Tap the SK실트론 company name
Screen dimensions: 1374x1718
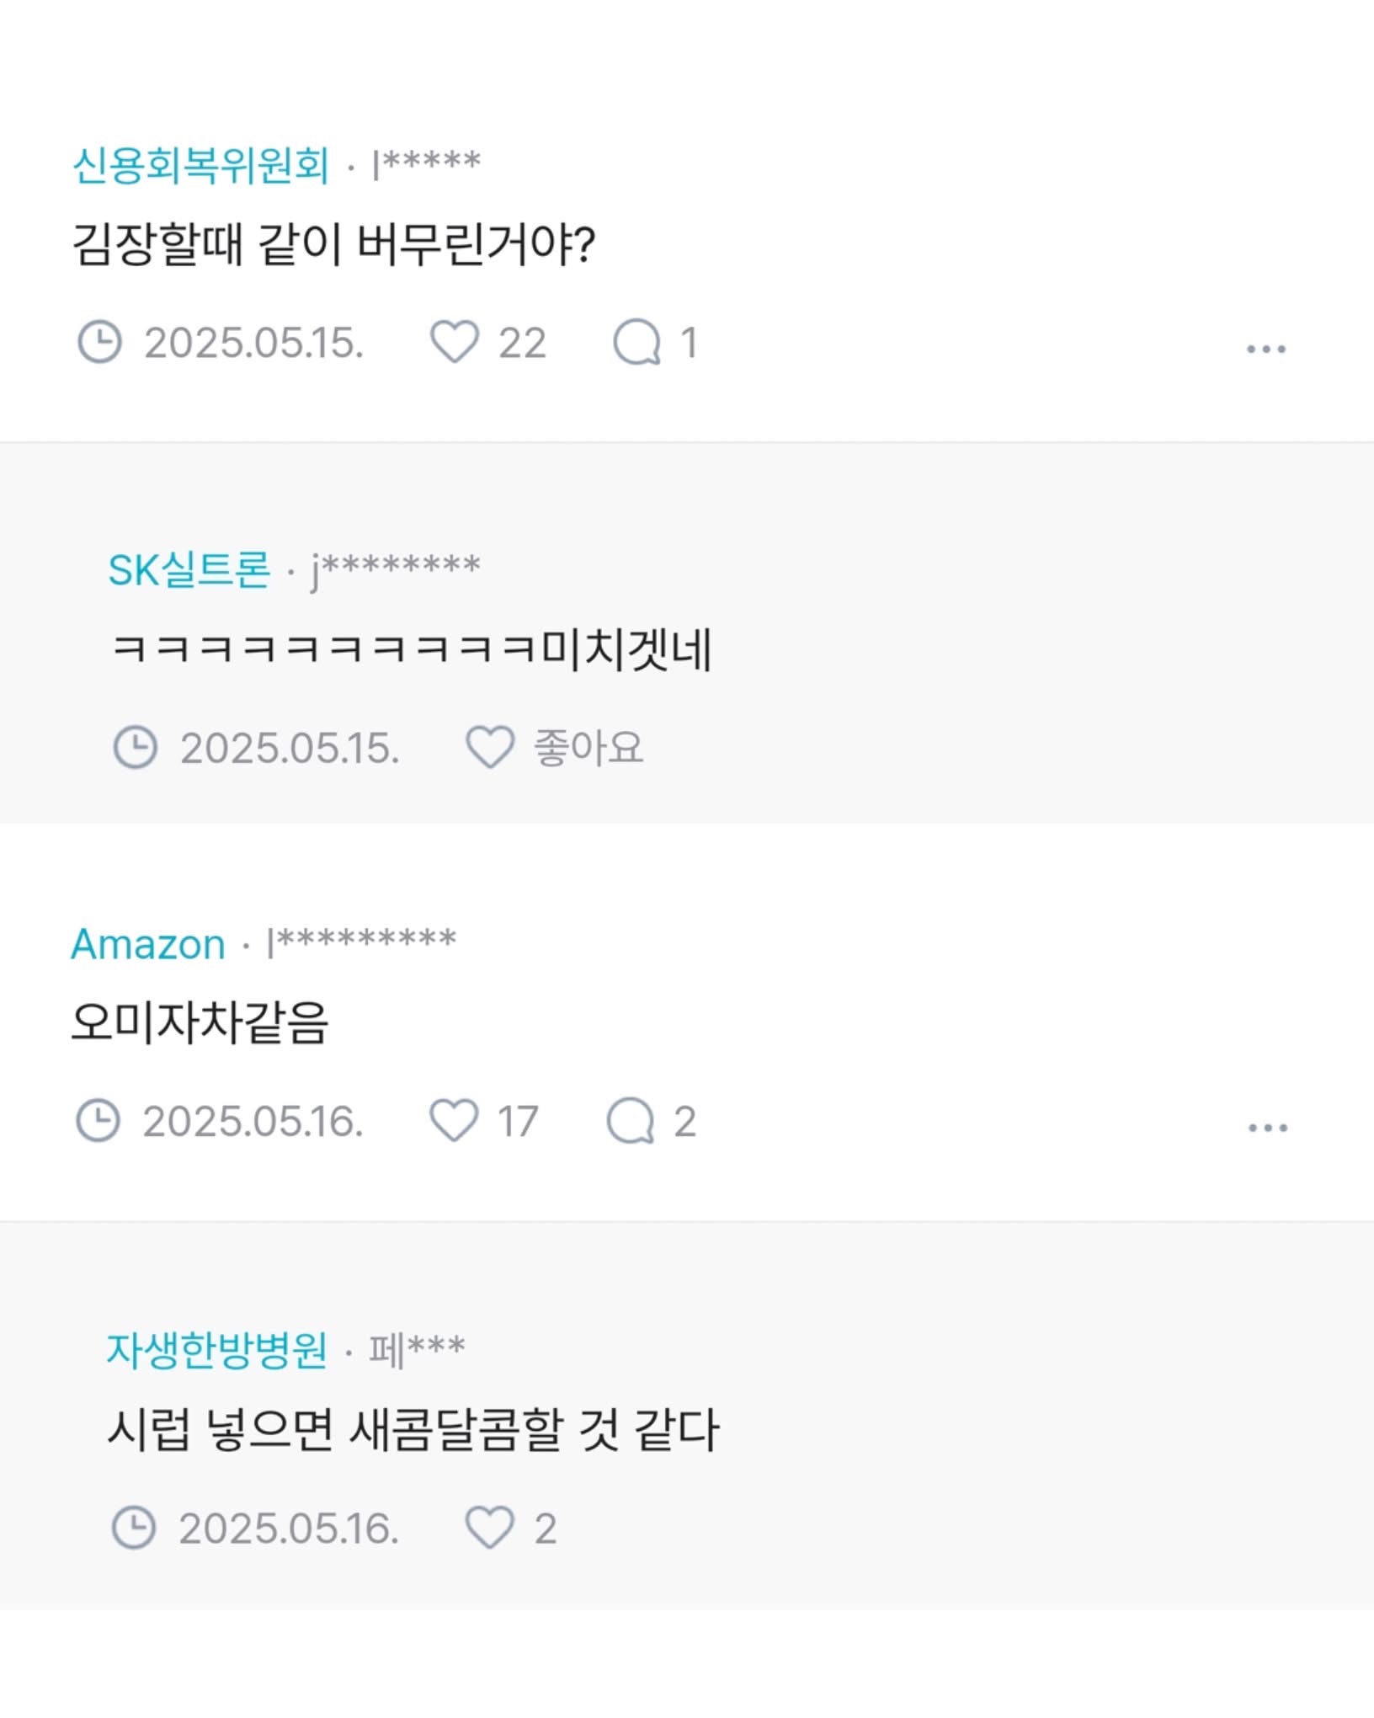click(189, 570)
